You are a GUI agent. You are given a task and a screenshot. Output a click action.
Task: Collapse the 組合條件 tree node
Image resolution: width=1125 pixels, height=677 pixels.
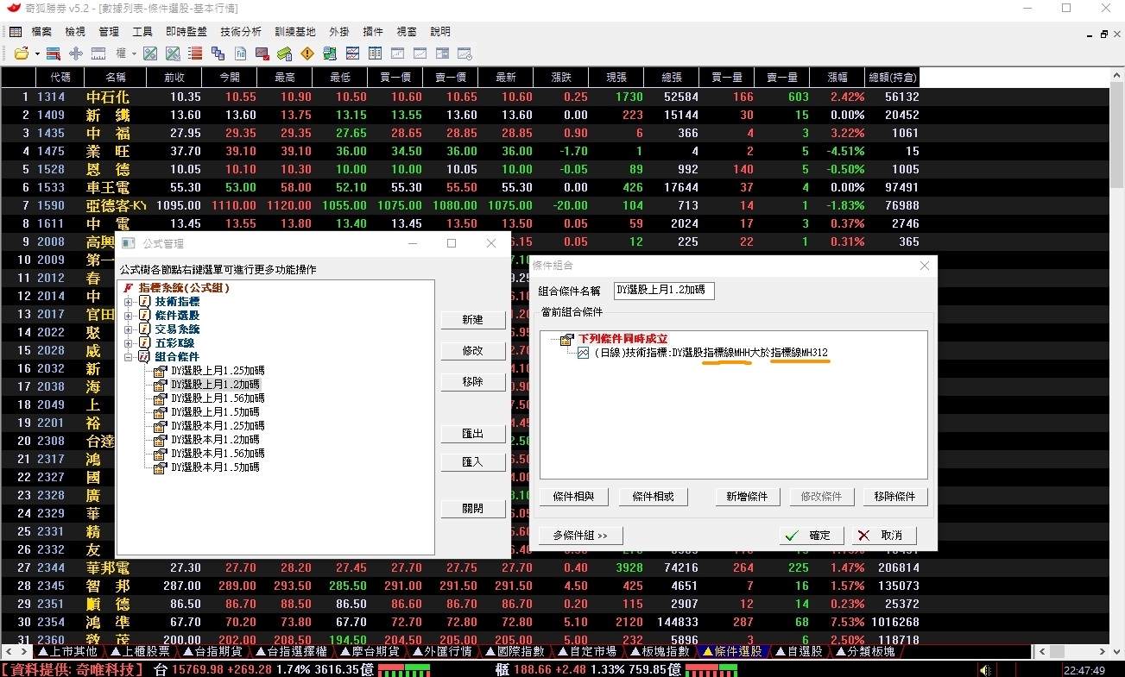pyautogui.click(x=129, y=357)
